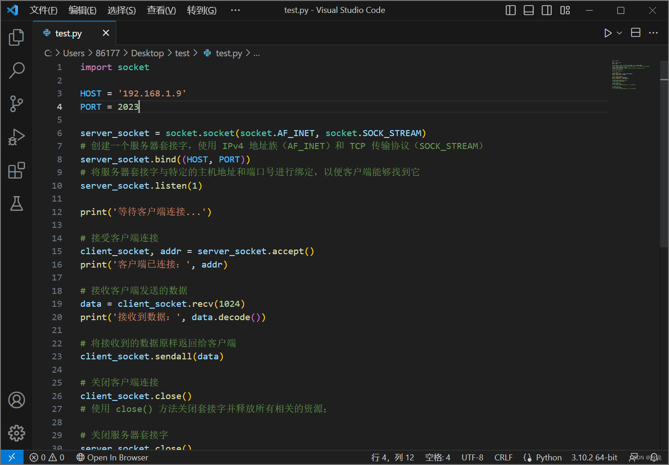This screenshot has height=465, width=669.
Task: Expand the menu bar overflow ellipsis
Action: [x=235, y=10]
